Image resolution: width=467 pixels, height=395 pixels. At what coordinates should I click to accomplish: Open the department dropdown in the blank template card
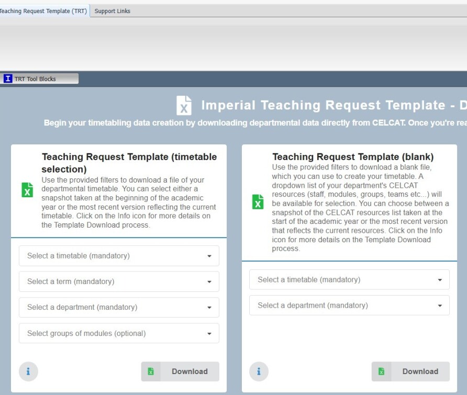pos(349,306)
